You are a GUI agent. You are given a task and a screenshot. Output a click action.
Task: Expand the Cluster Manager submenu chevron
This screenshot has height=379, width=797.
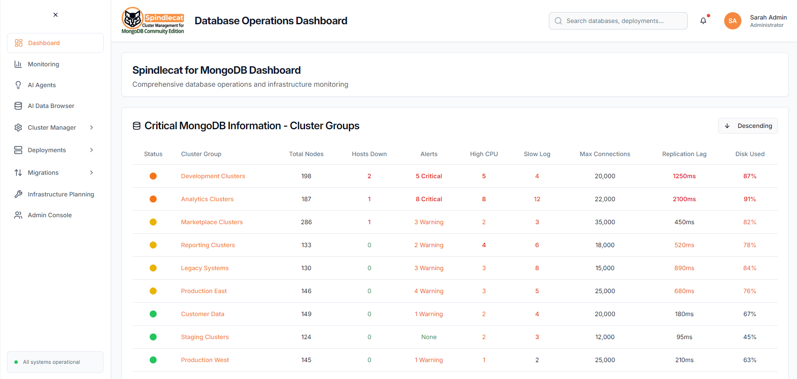pos(92,127)
